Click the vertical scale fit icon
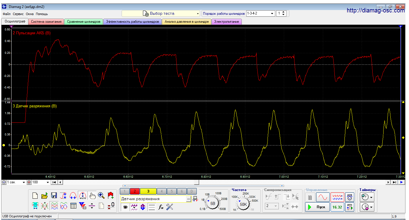Viewport: 409px width, 220px height. (63, 195)
